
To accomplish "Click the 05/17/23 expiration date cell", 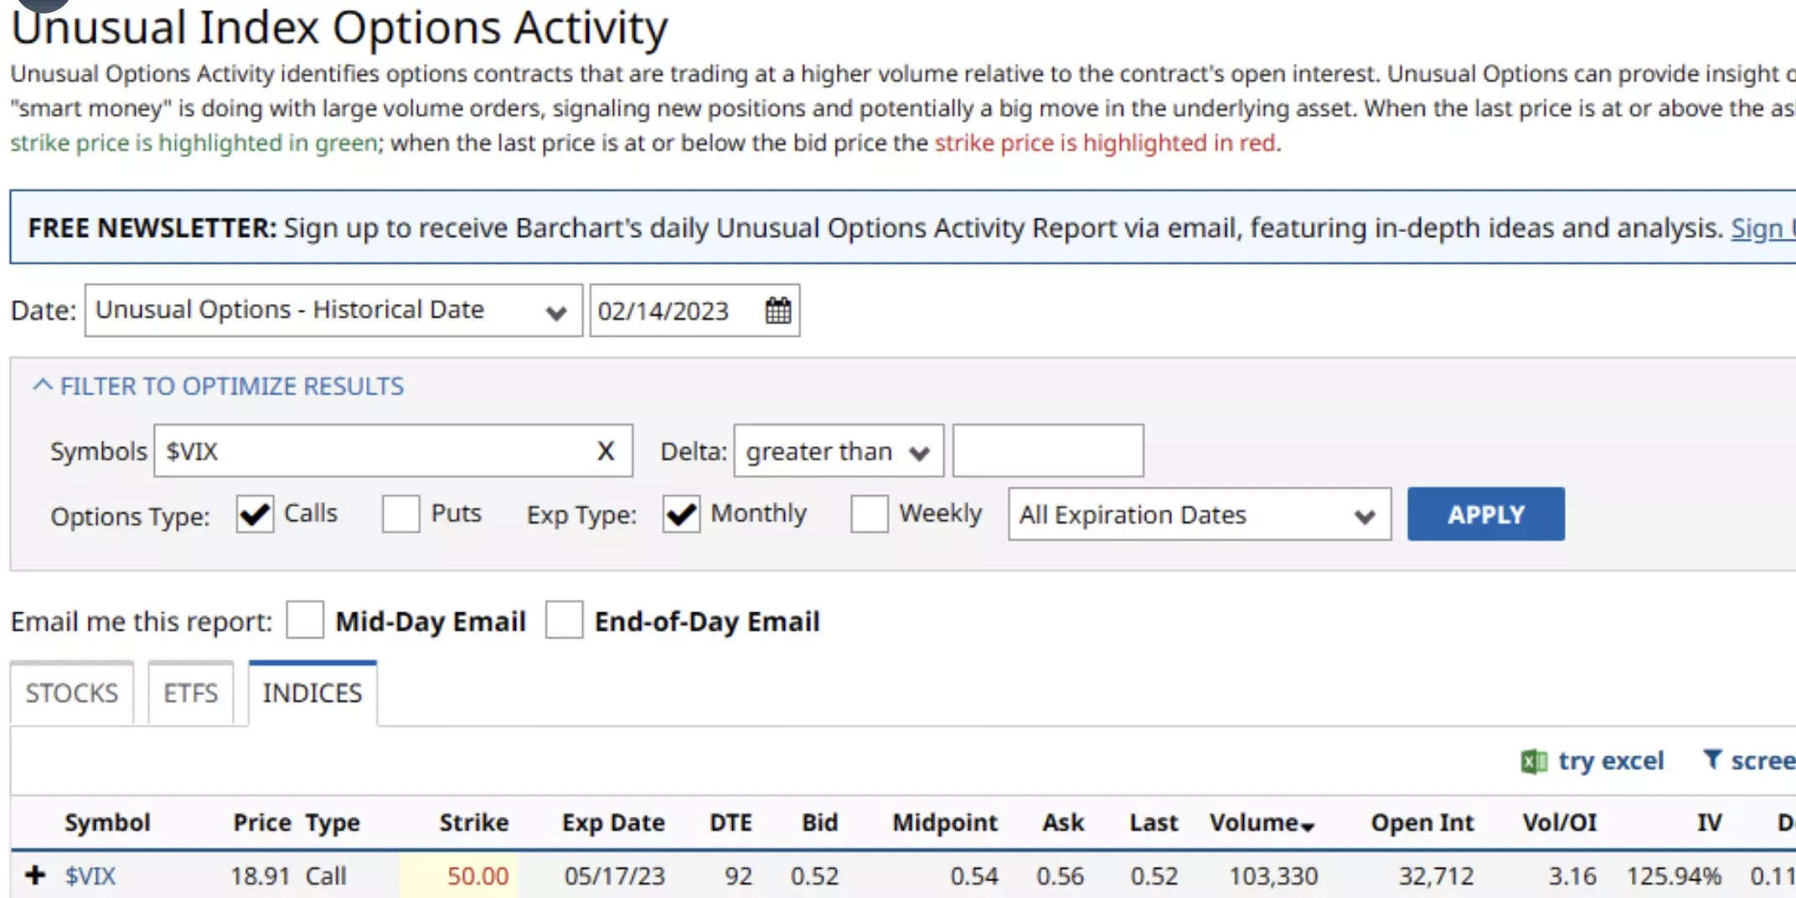I will click(x=614, y=876).
